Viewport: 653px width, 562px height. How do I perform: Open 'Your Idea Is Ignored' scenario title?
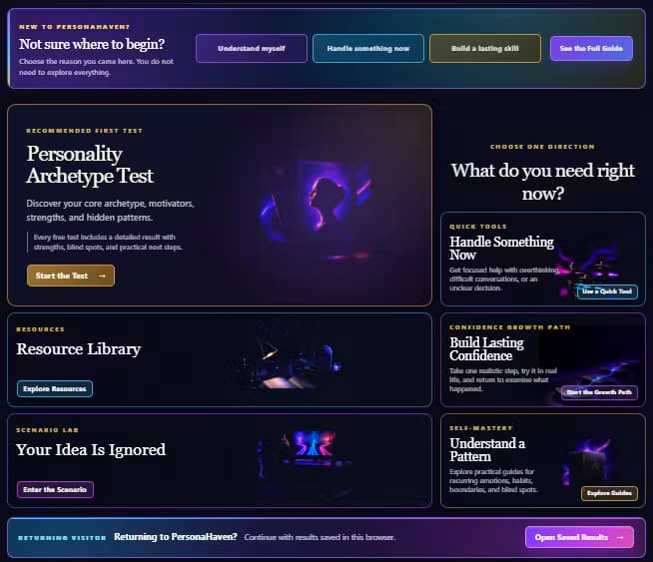coord(91,449)
